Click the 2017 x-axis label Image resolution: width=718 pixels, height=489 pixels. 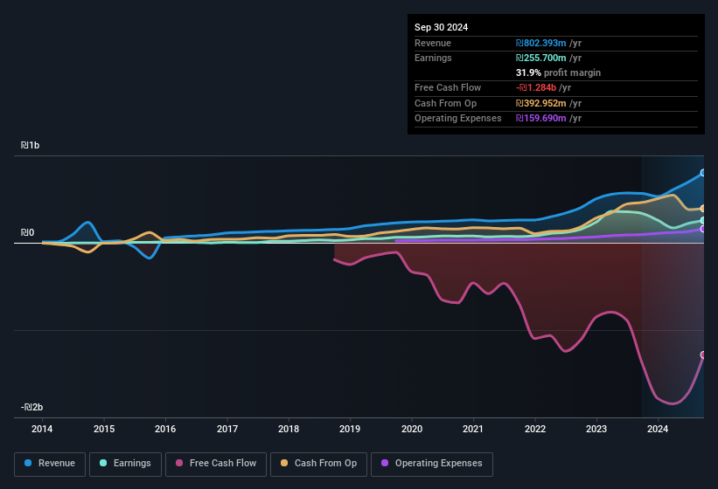(x=227, y=429)
